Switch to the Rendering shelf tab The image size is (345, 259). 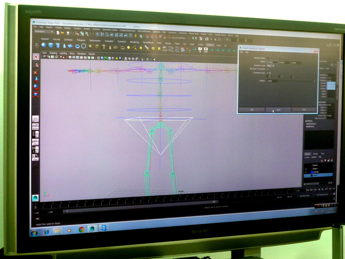point(134,42)
